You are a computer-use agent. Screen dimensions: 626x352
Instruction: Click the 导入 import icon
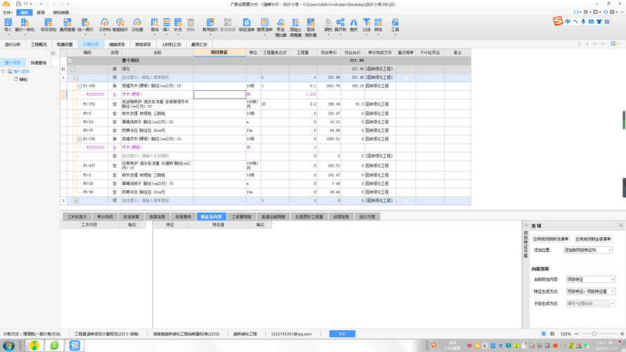8,25
